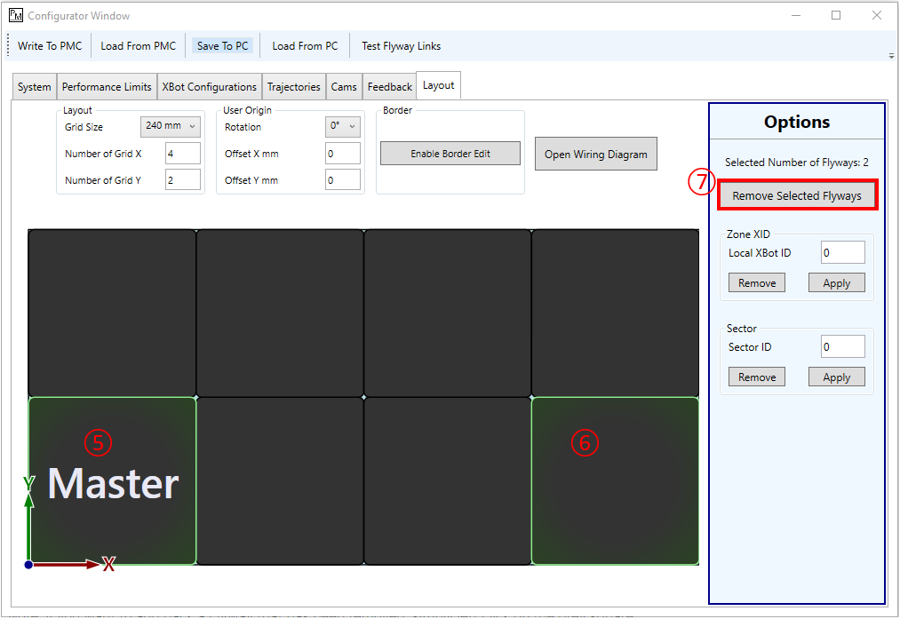This screenshot has height=619, width=900.
Task: Open the Rotation dropdown
Action: point(342,126)
